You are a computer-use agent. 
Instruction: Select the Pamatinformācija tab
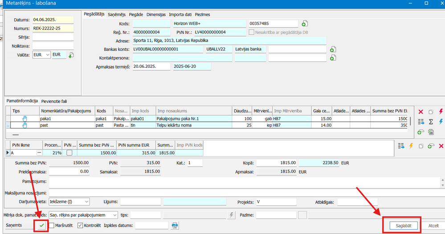22,101
